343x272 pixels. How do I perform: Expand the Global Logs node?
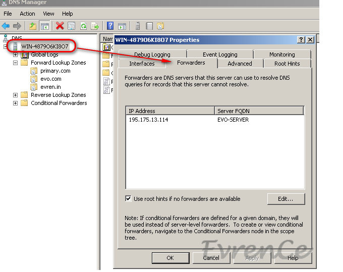click(16, 55)
